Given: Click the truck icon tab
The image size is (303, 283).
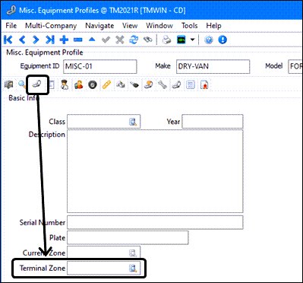Looking at the screenshot, I should click(8, 84).
